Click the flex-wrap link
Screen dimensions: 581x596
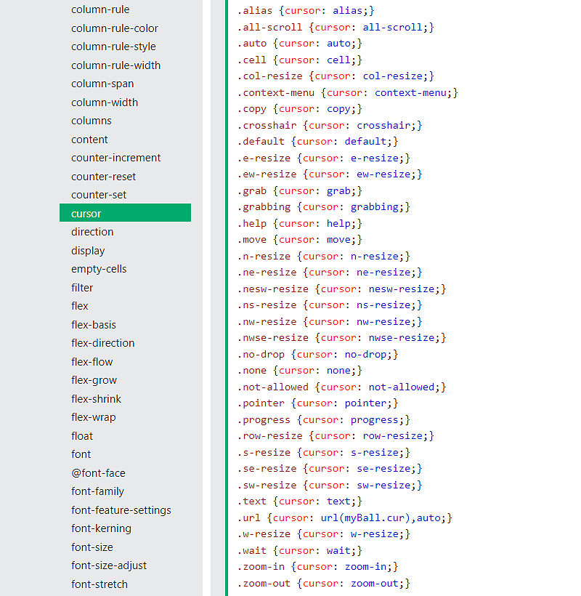click(94, 417)
